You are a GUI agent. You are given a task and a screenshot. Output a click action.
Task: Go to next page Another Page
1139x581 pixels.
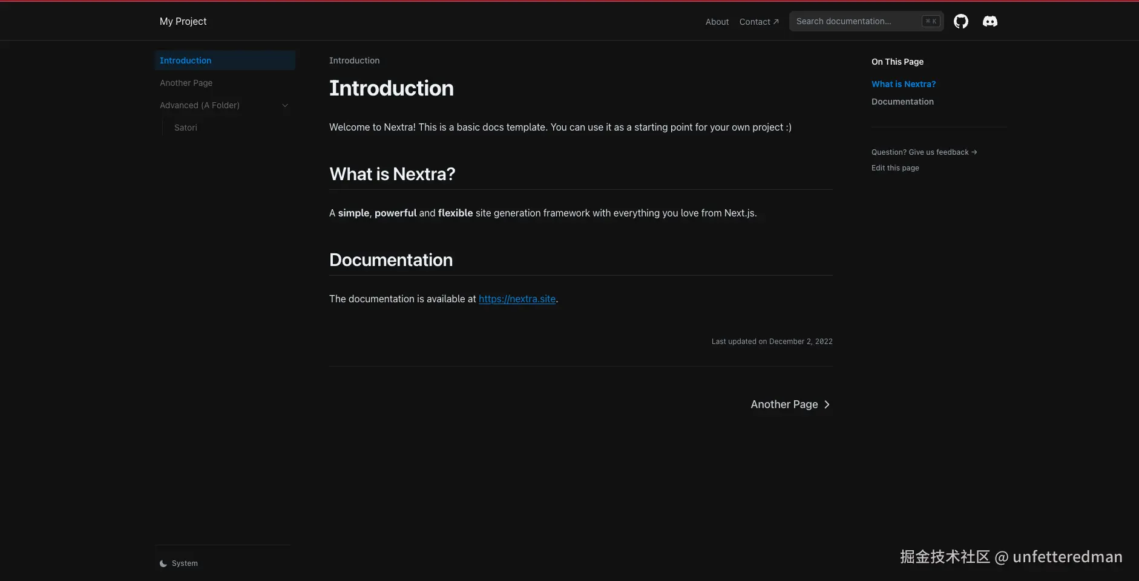(790, 404)
